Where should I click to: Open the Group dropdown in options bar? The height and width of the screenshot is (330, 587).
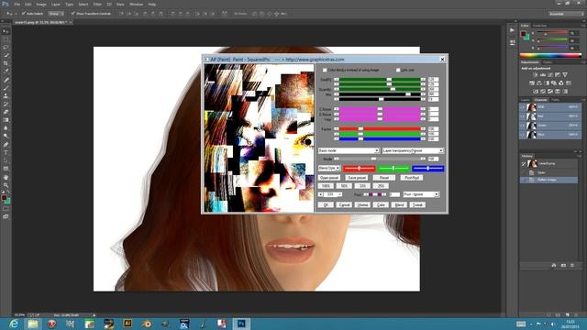[x=56, y=14]
